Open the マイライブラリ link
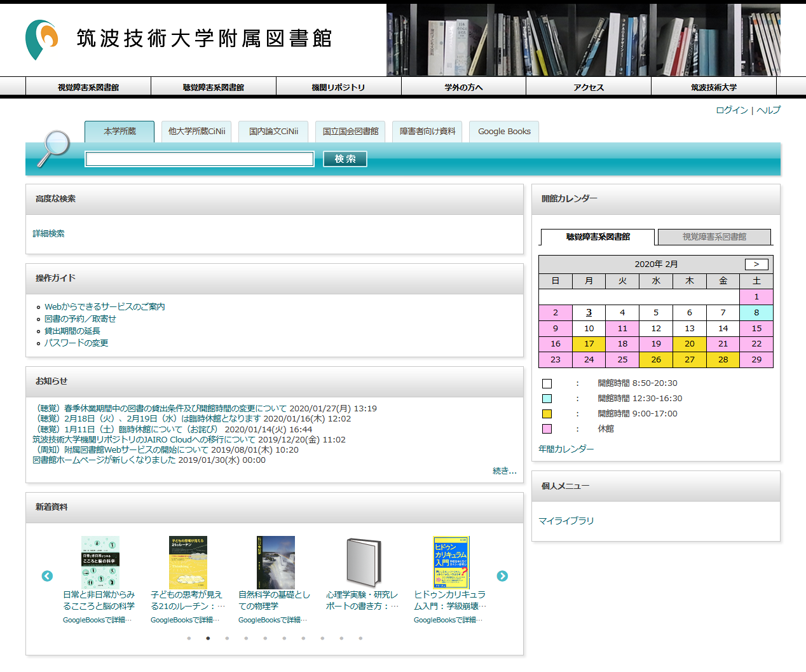Image resolution: width=806 pixels, height=672 pixels. point(566,521)
